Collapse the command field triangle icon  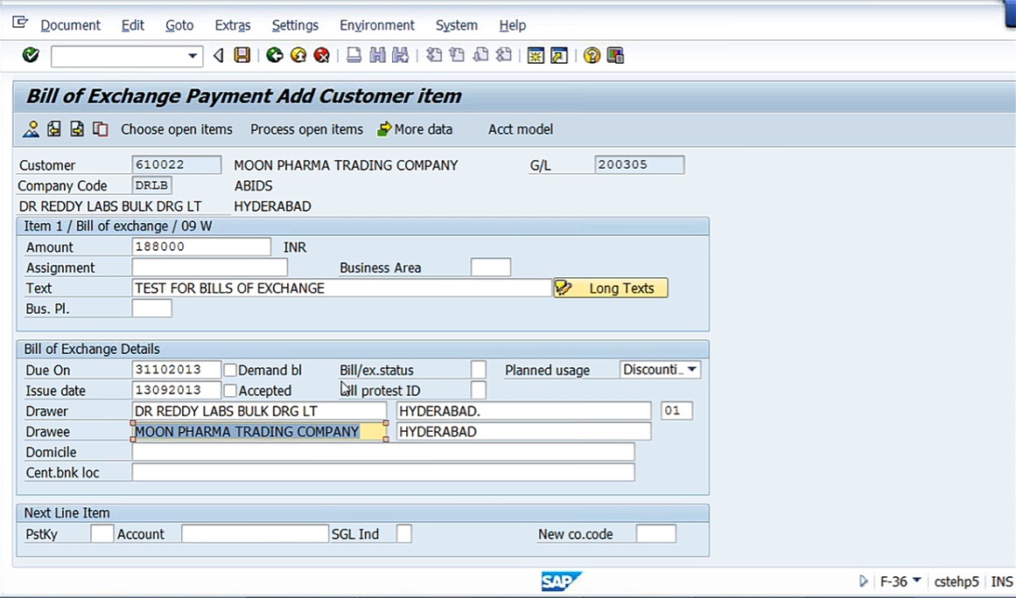click(x=219, y=56)
